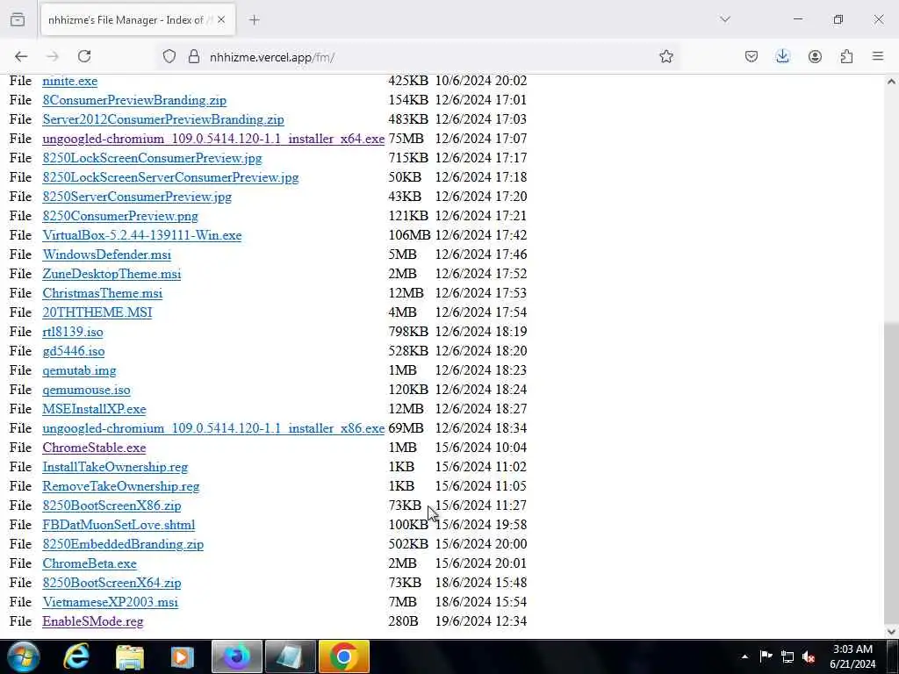
Task: Show hidden system tray icons arrow
Action: (x=744, y=656)
